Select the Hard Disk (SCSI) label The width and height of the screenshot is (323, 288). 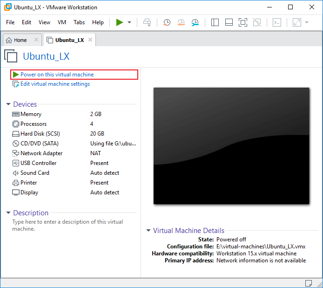tap(40, 134)
